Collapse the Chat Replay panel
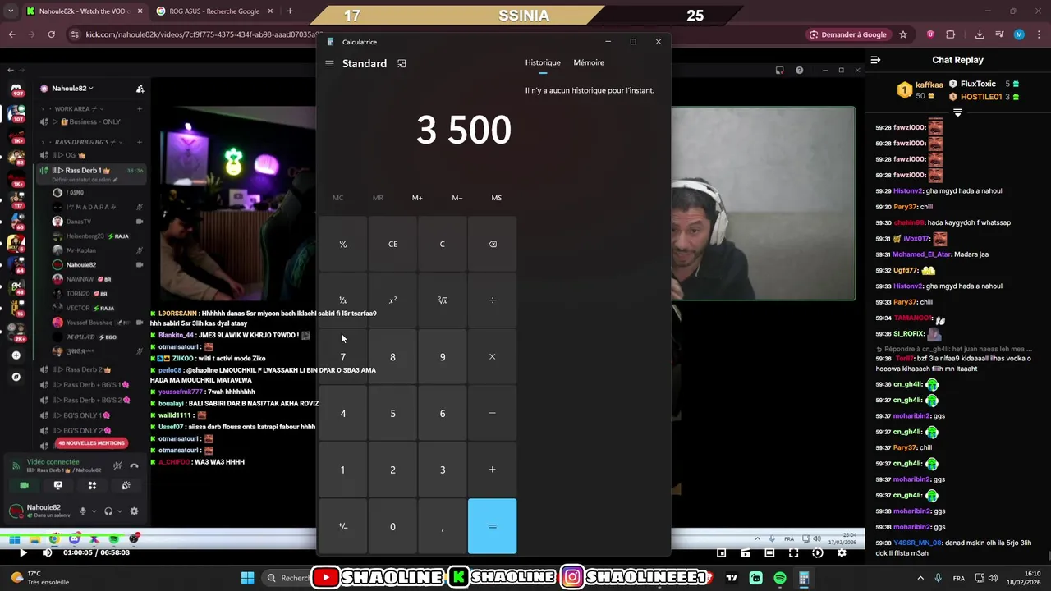The width and height of the screenshot is (1051, 591). click(x=875, y=60)
